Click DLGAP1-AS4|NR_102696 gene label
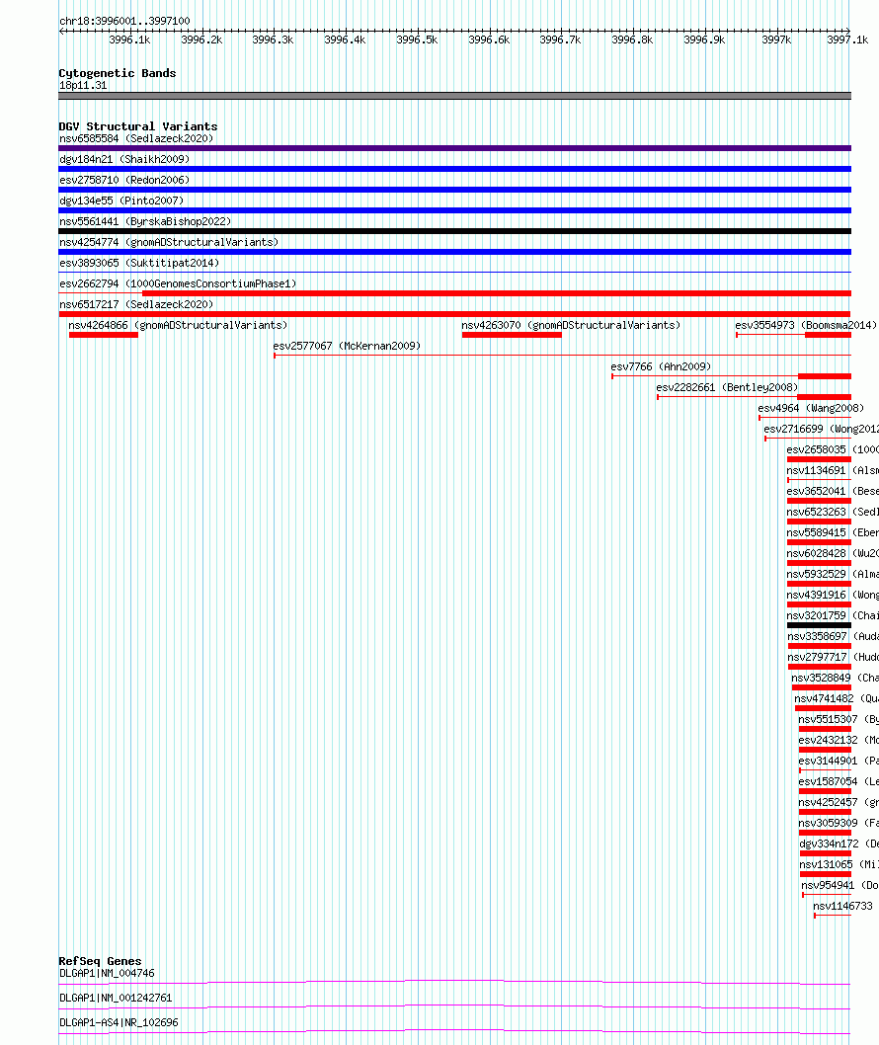 [x=119, y=1021]
